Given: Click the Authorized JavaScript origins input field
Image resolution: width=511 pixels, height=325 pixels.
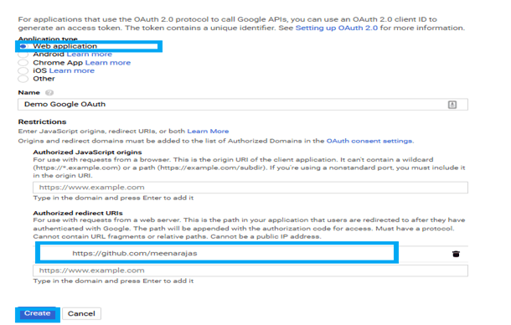Looking at the screenshot, I should coord(250,188).
